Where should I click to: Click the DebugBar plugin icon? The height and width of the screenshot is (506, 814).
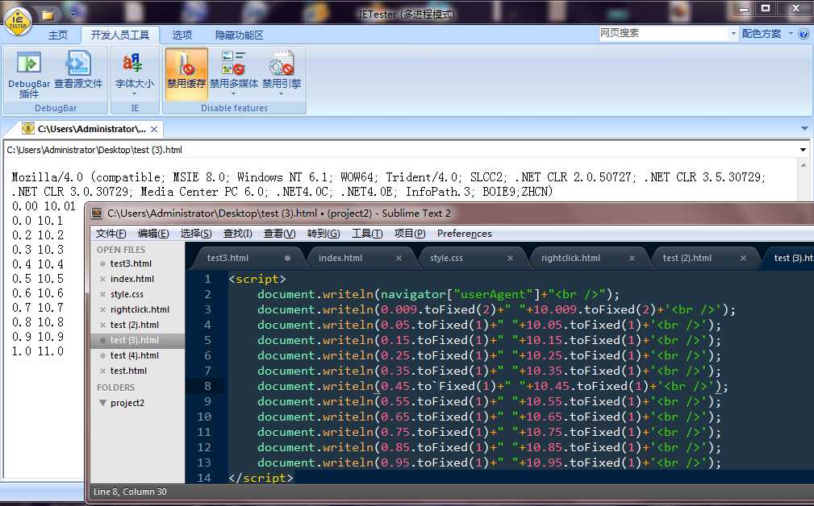coord(28,63)
